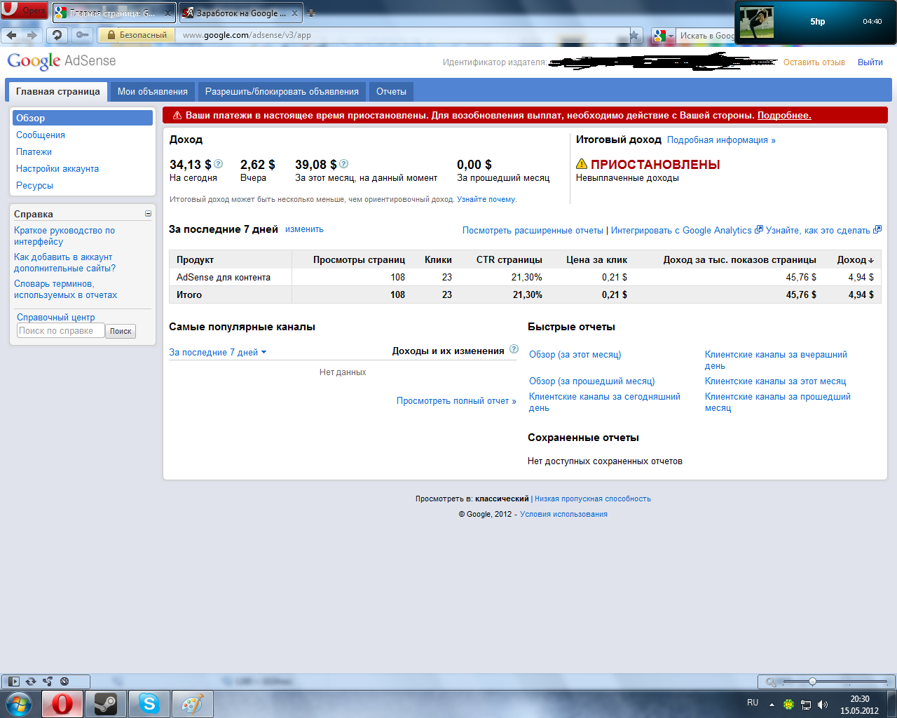
Task: Open the Google search engine dropdown
Action: click(x=663, y=35)
